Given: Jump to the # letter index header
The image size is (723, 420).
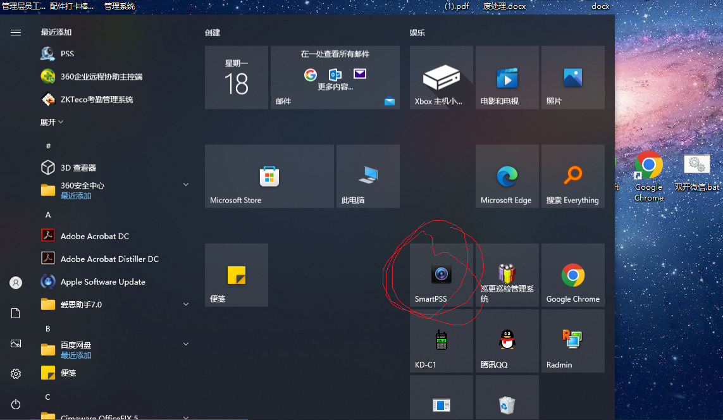Looking at the screenshot, I should [x=48, y=145].
